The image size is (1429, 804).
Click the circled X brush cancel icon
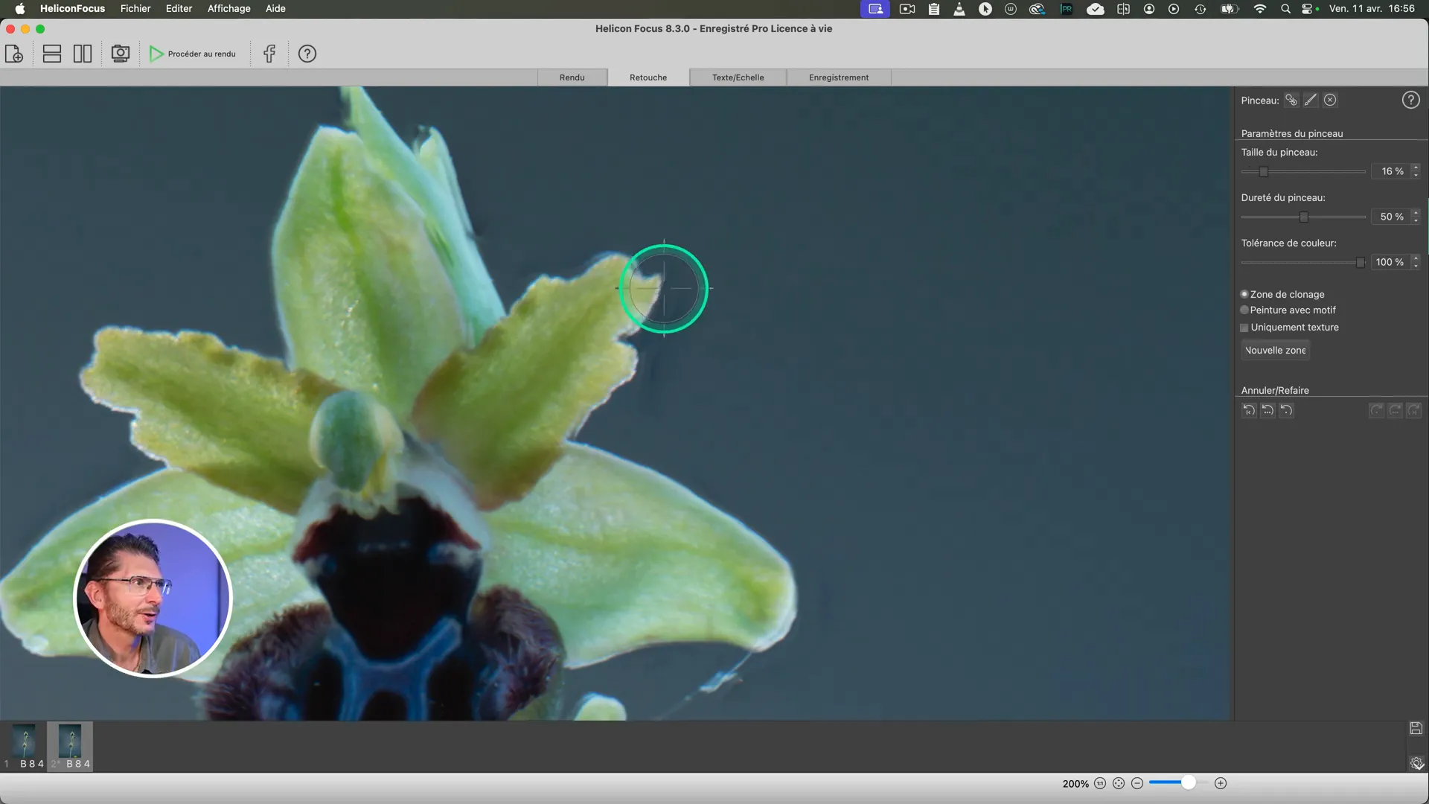(x=1330, y=100)
